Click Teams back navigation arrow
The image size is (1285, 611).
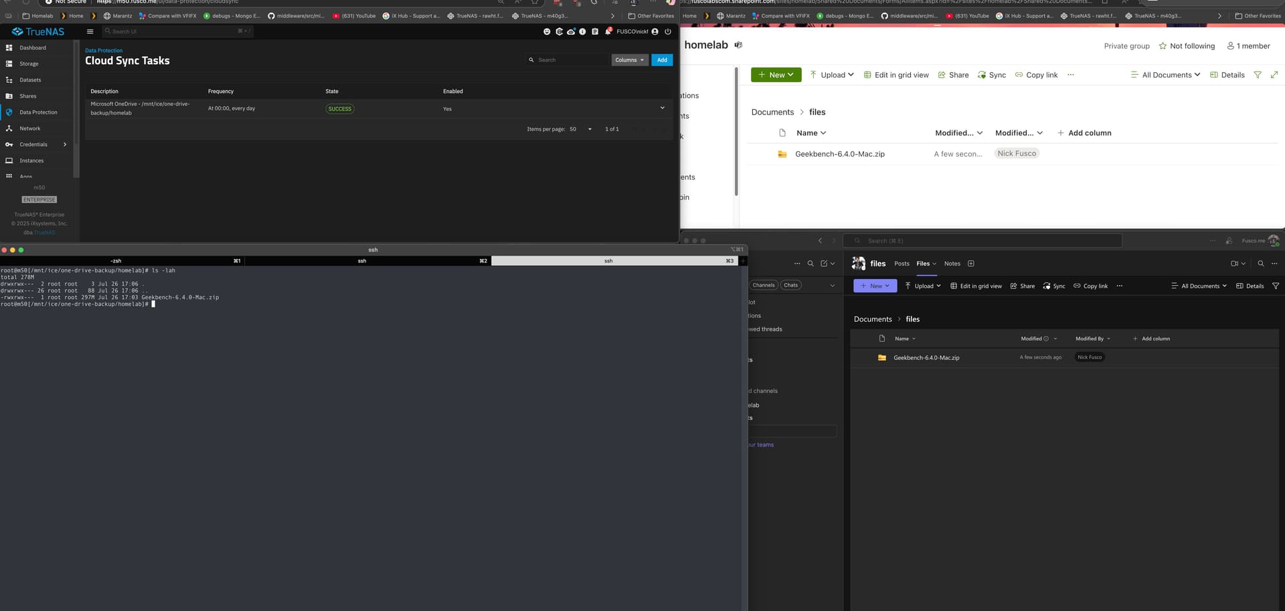coord(820,241)
